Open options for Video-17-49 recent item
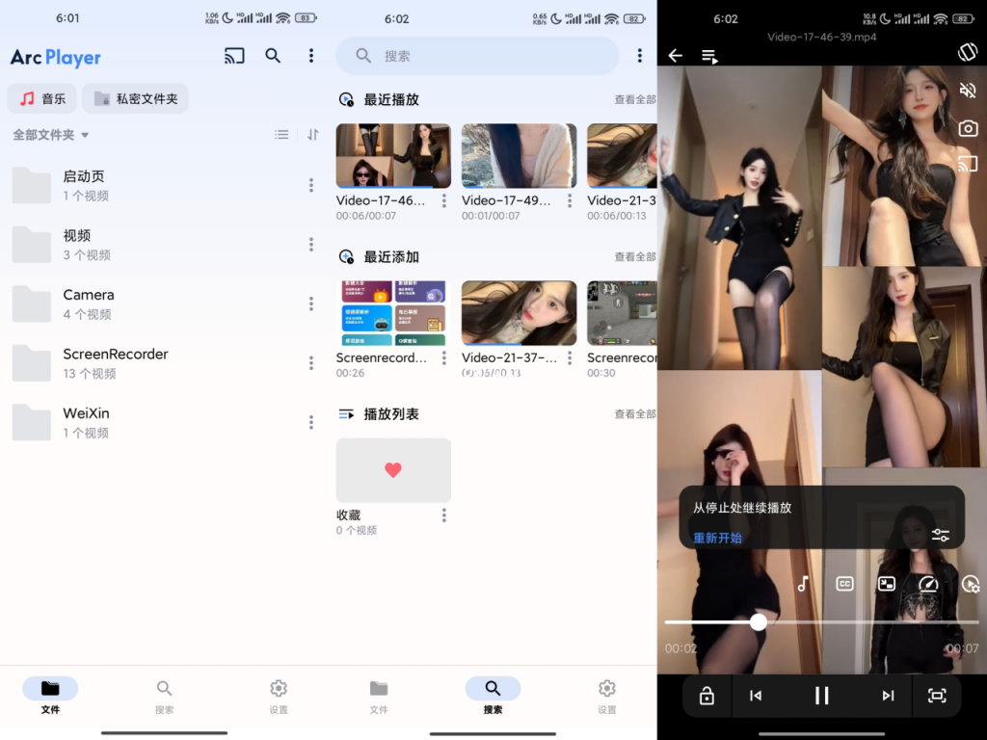This screenshot has width=987, height=740. click(570, 200)
